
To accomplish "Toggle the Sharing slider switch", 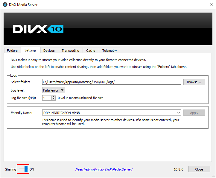I will pyautogui.click(x=23, y=169).
